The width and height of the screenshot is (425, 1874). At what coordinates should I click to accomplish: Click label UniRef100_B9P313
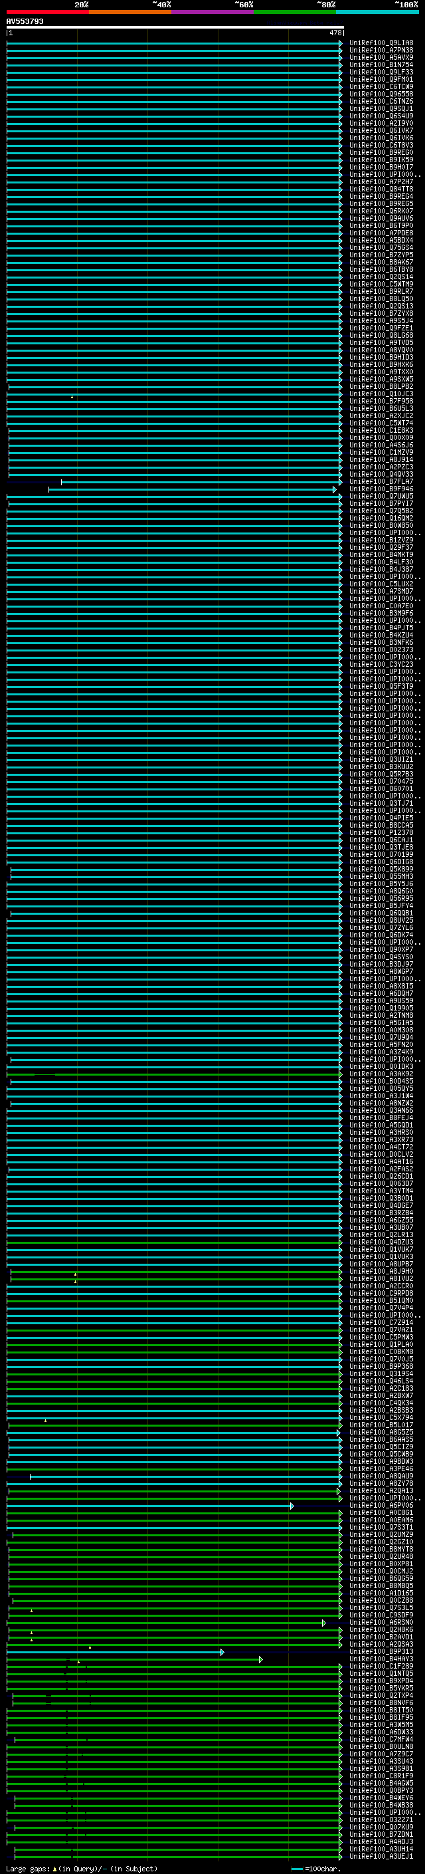click(x=381, y=1651)
